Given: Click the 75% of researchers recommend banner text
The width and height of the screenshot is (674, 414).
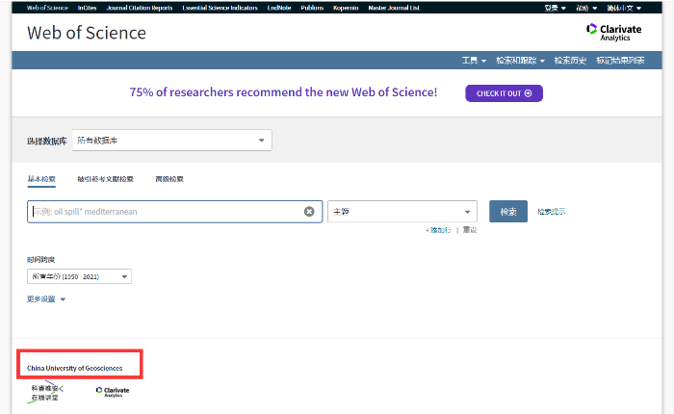Looking at the screenshot, I should tap(283, 92).
